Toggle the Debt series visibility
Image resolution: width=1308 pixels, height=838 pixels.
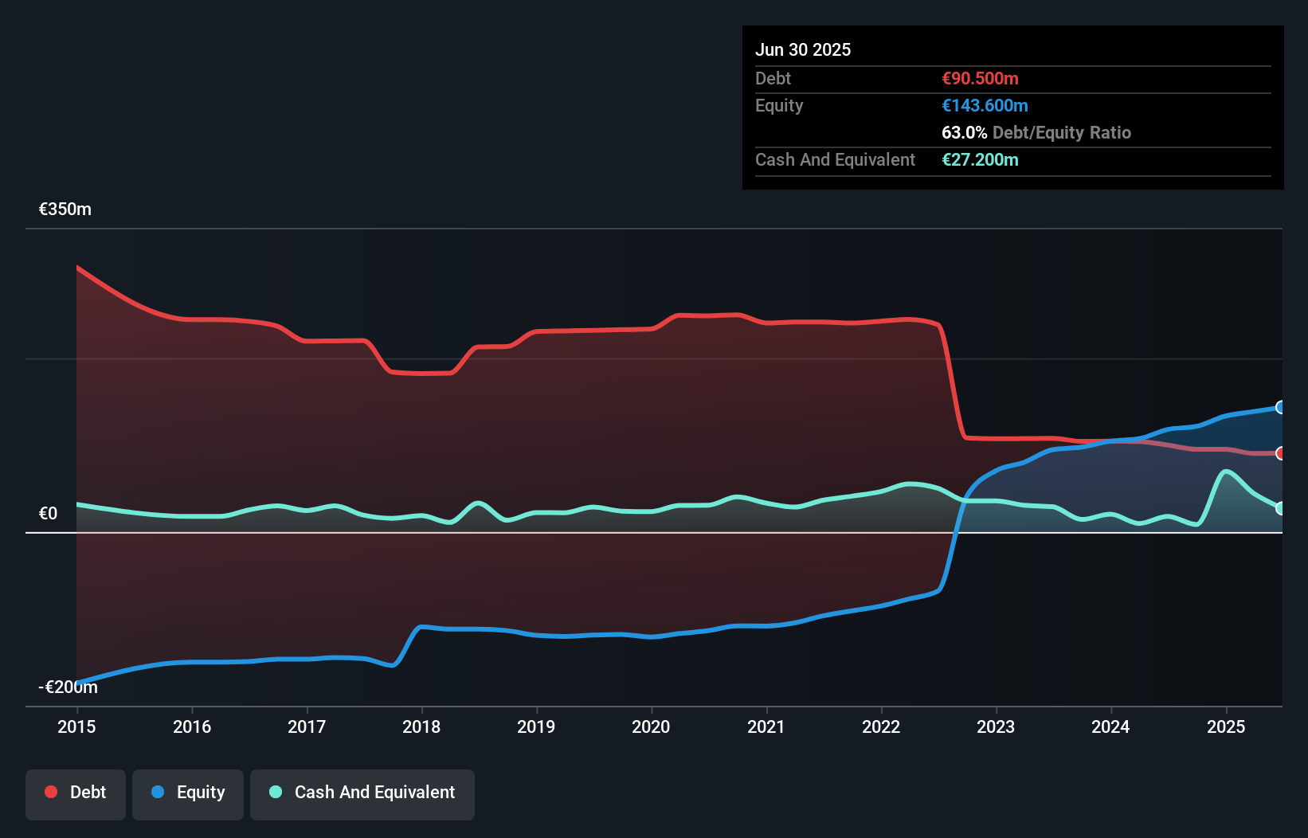pyautogui.click(x=76, y=792)
